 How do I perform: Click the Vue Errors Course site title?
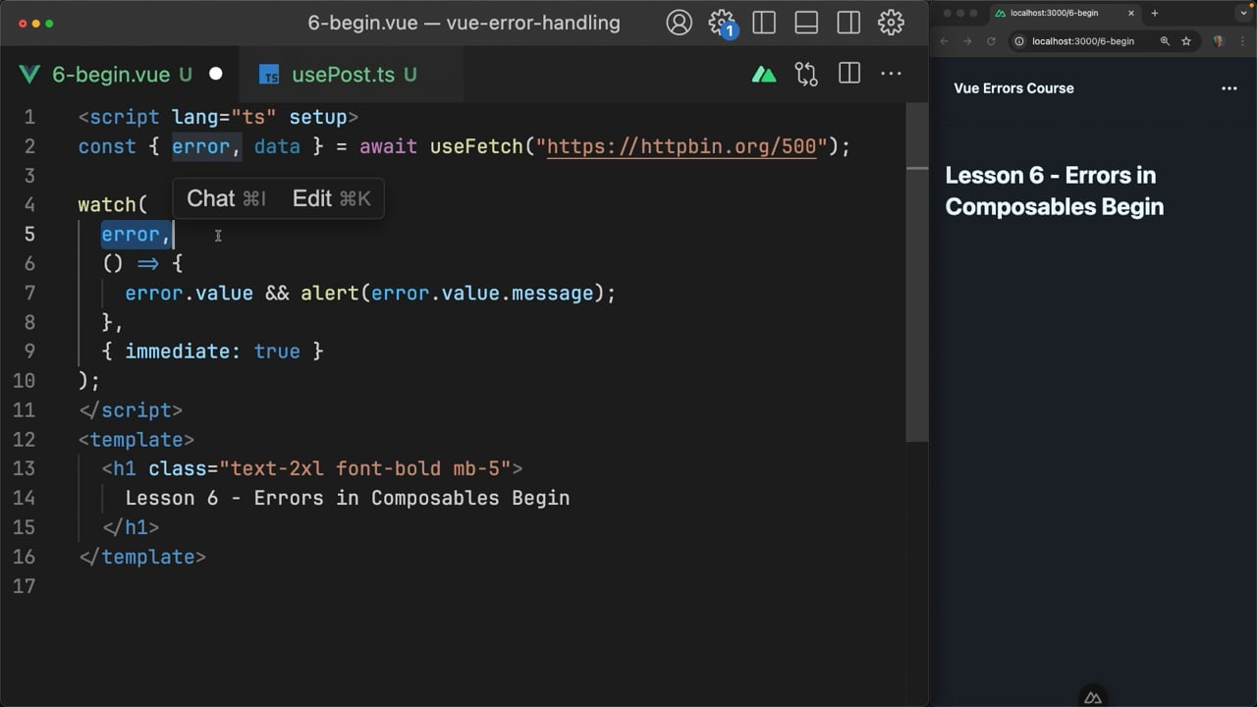point(1013,88)
